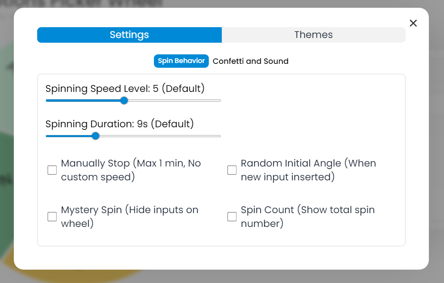This screenshot has width=444, height=283.
Task: Click the Spin Behavior pill button
Action: tap(181, 61)
